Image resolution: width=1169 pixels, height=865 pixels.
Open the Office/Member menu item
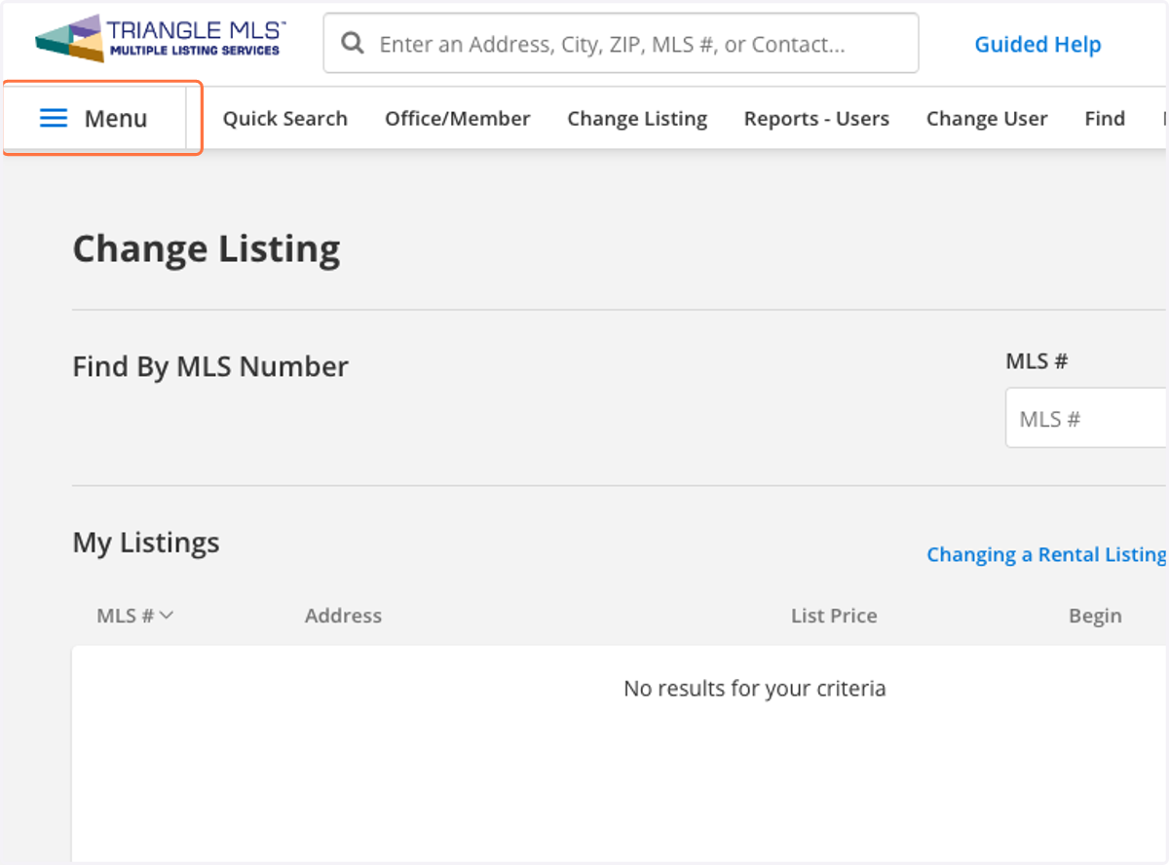coord(457,118)
